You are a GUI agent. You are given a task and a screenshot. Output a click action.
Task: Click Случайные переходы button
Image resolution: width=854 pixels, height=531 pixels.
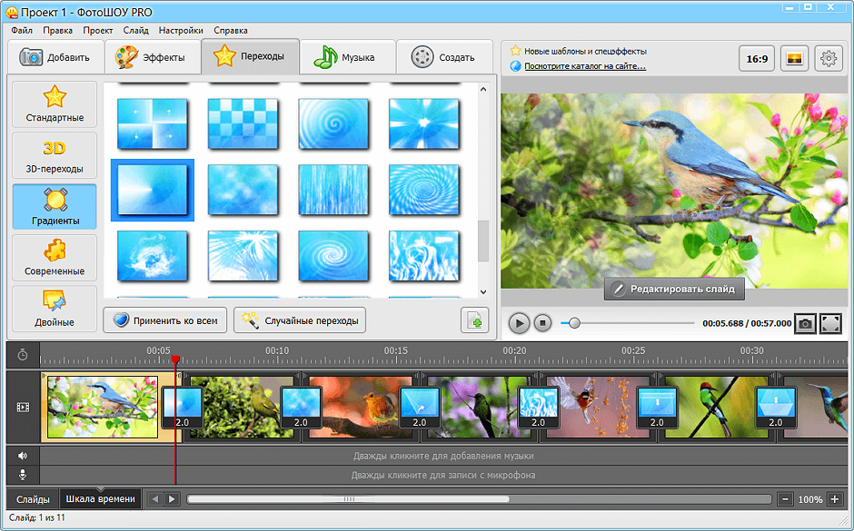[x=300, y=320]
